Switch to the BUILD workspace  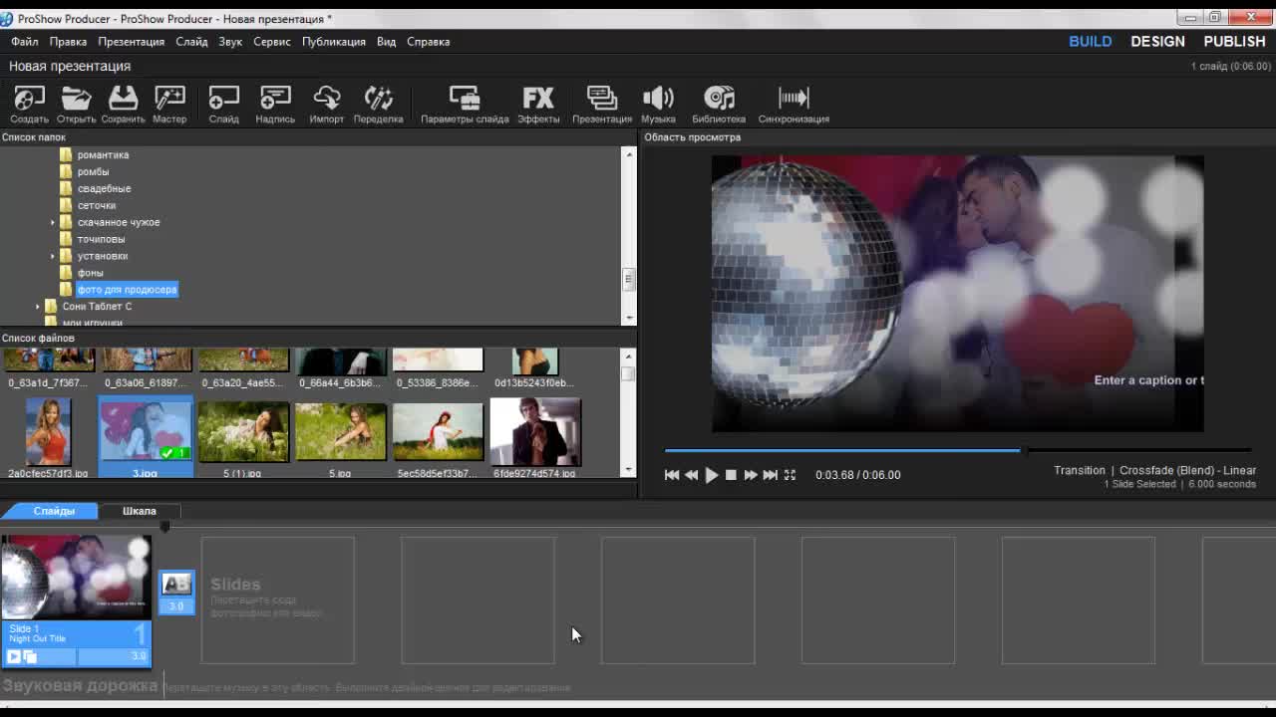(1091, 42)
